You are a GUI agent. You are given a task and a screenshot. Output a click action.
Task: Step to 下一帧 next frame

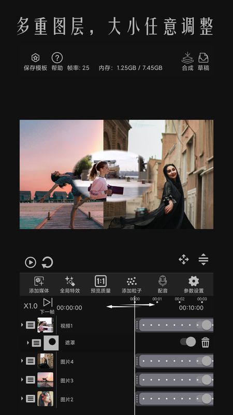click(x=48, y=306)
